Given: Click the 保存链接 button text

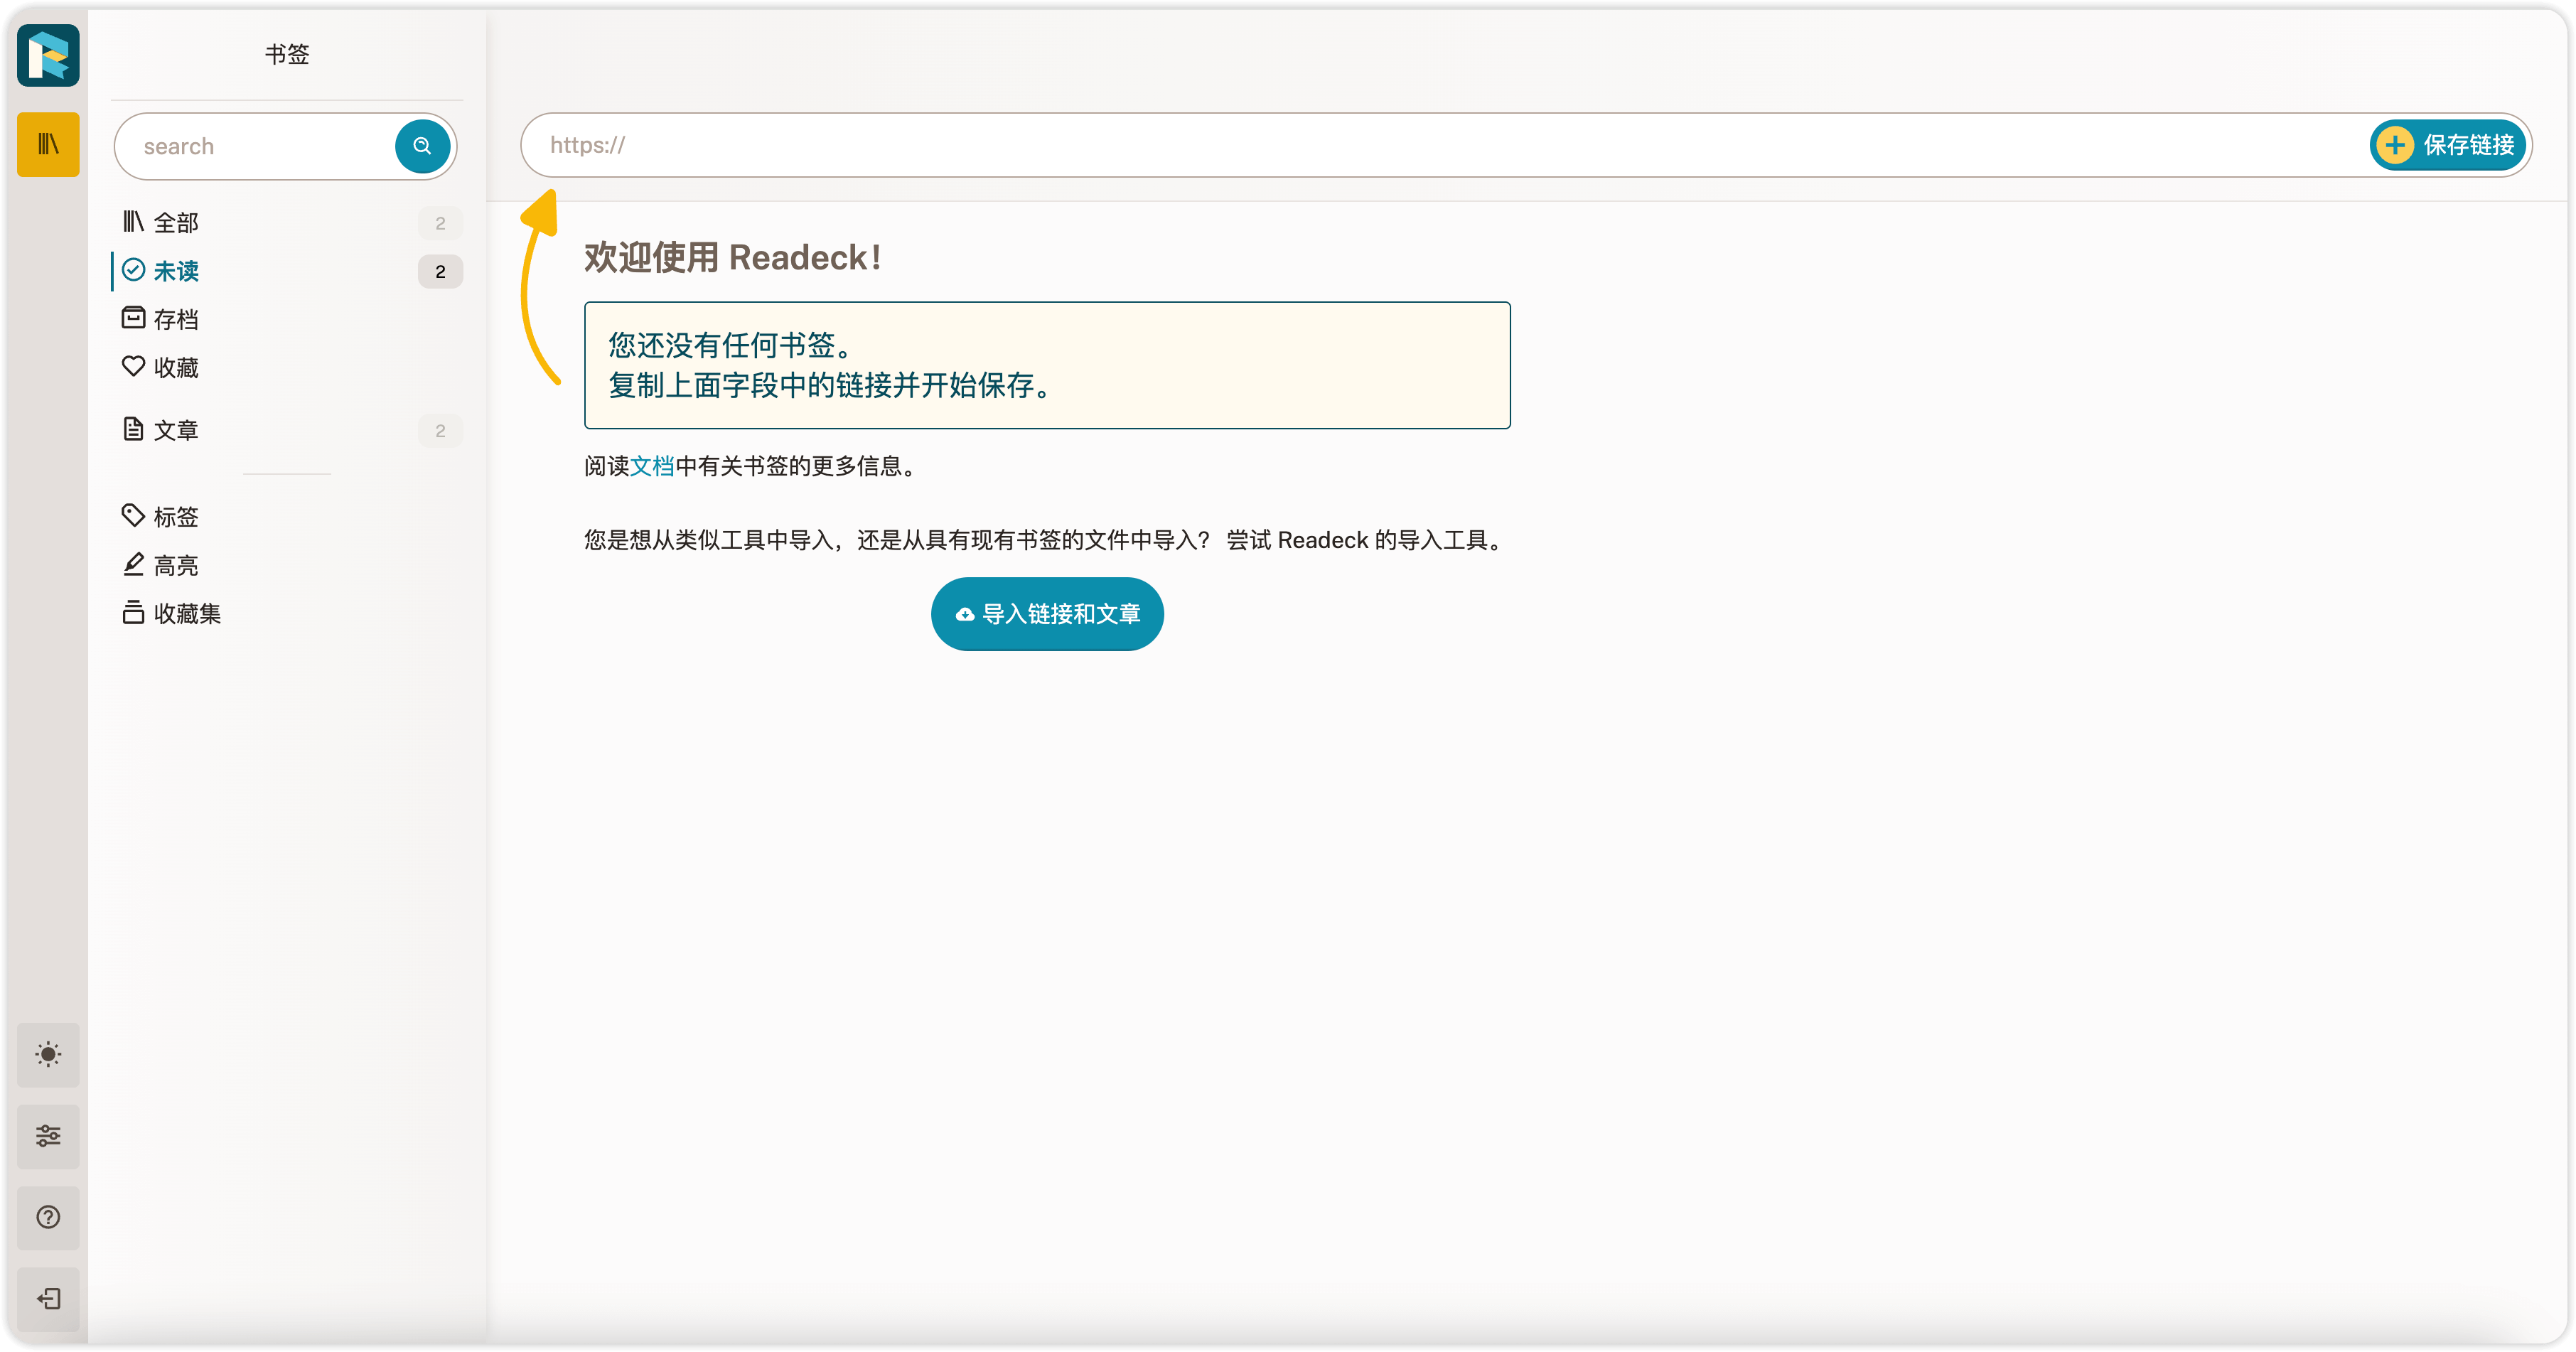Looking at the screenshot, I should 2468,145.
